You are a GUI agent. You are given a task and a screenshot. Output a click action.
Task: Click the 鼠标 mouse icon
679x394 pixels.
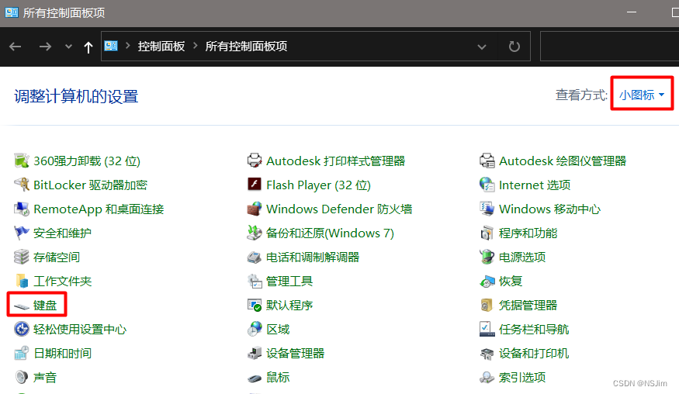(255, 378)
